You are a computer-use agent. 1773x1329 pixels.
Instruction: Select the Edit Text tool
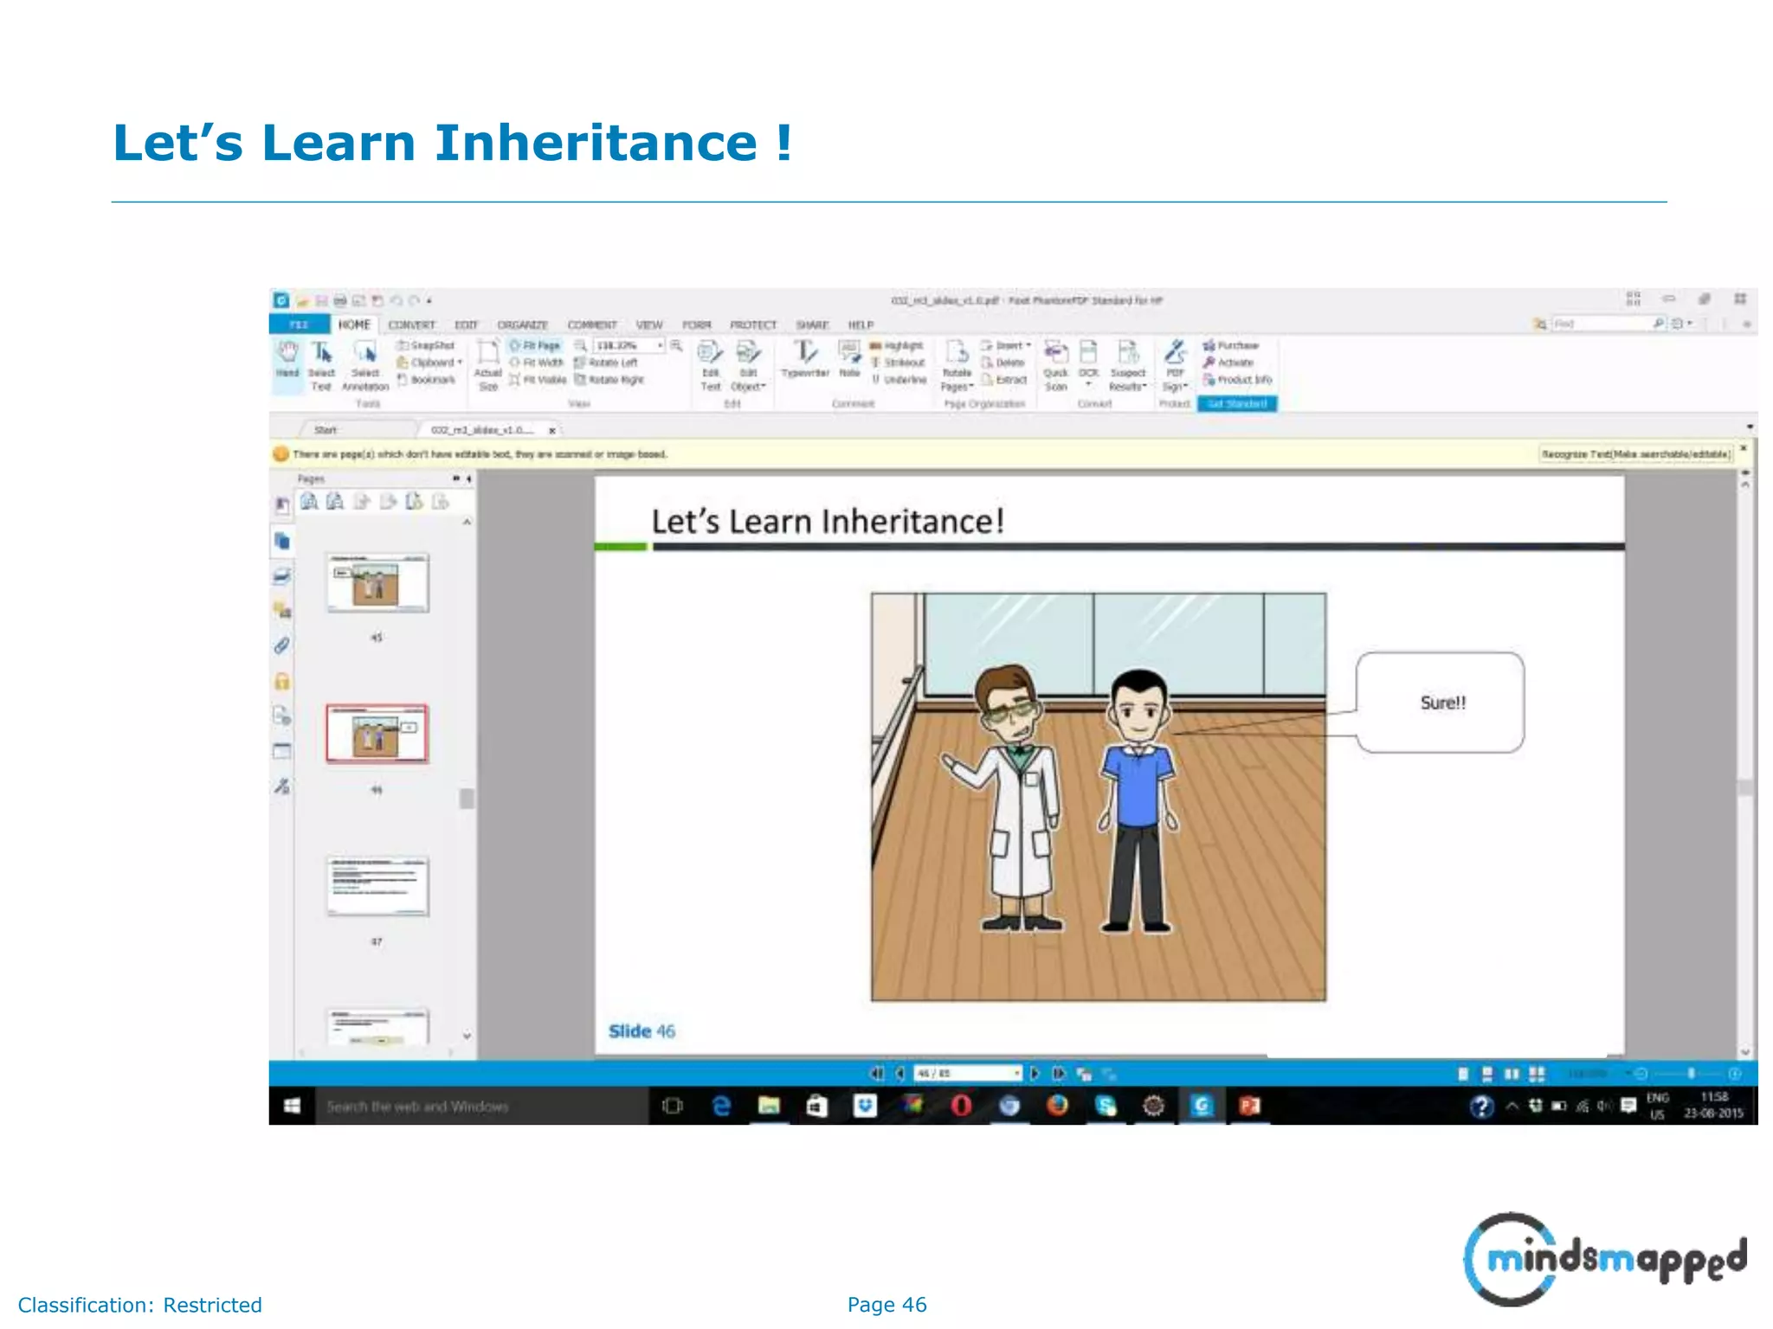click(x=710, y=365)
